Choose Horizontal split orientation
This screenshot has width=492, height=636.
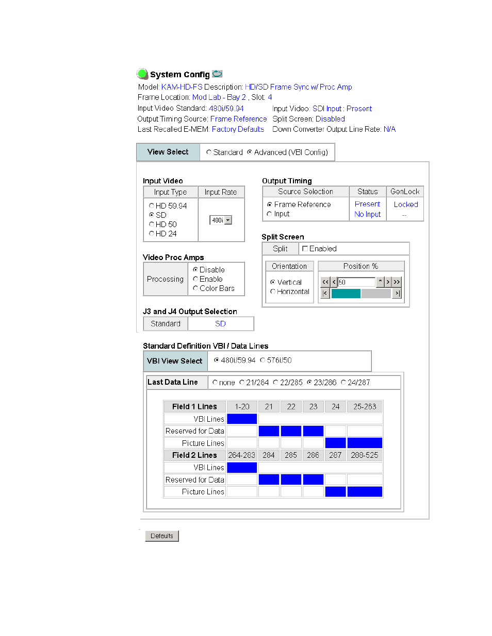click(x=273, y=291)
